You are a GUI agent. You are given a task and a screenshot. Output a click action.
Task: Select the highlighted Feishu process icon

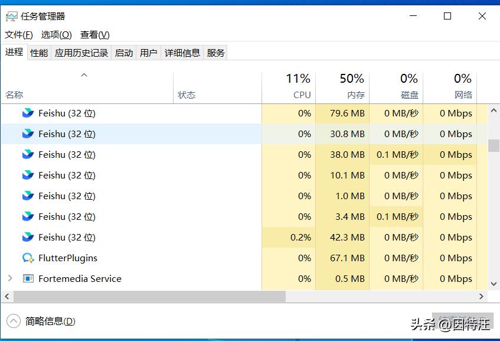click(x=28, y=134)
